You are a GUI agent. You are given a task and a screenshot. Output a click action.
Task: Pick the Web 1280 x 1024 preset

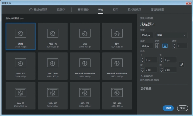[85, 36]
